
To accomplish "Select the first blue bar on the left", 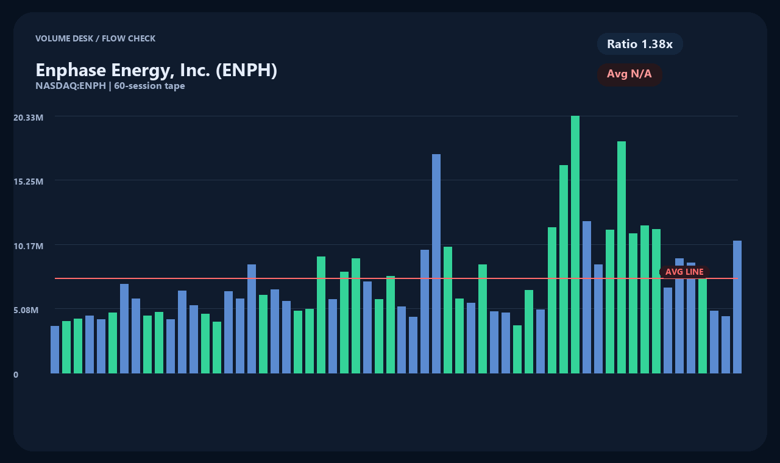I will coord(55,350).
